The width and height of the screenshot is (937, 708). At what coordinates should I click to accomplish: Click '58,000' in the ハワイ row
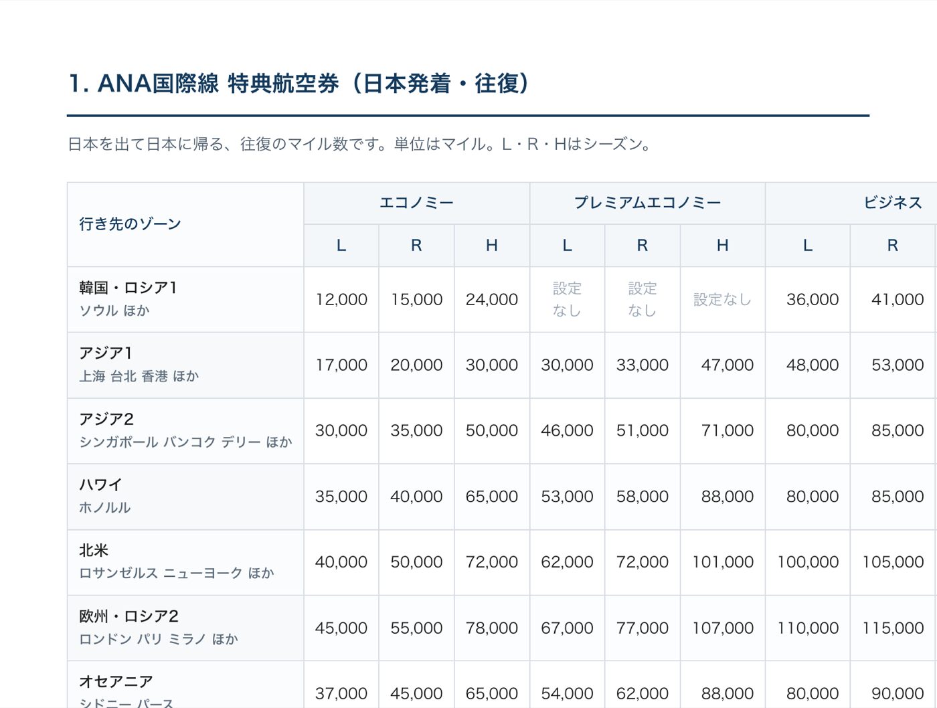coord(643,497)
